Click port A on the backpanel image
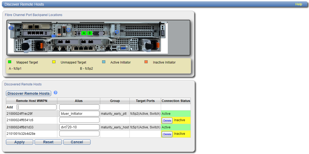309x154 pixels. [x=84, y=33]
